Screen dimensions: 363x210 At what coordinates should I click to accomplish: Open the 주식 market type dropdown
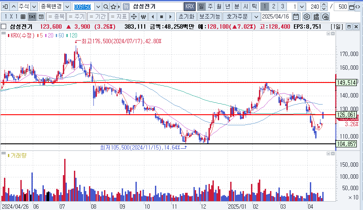pyautogui.click(x=34, y=7)
